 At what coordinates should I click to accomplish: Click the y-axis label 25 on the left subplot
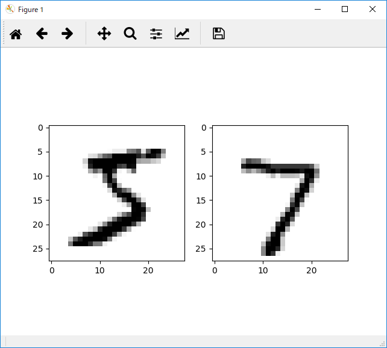click(x=38, y=249)
